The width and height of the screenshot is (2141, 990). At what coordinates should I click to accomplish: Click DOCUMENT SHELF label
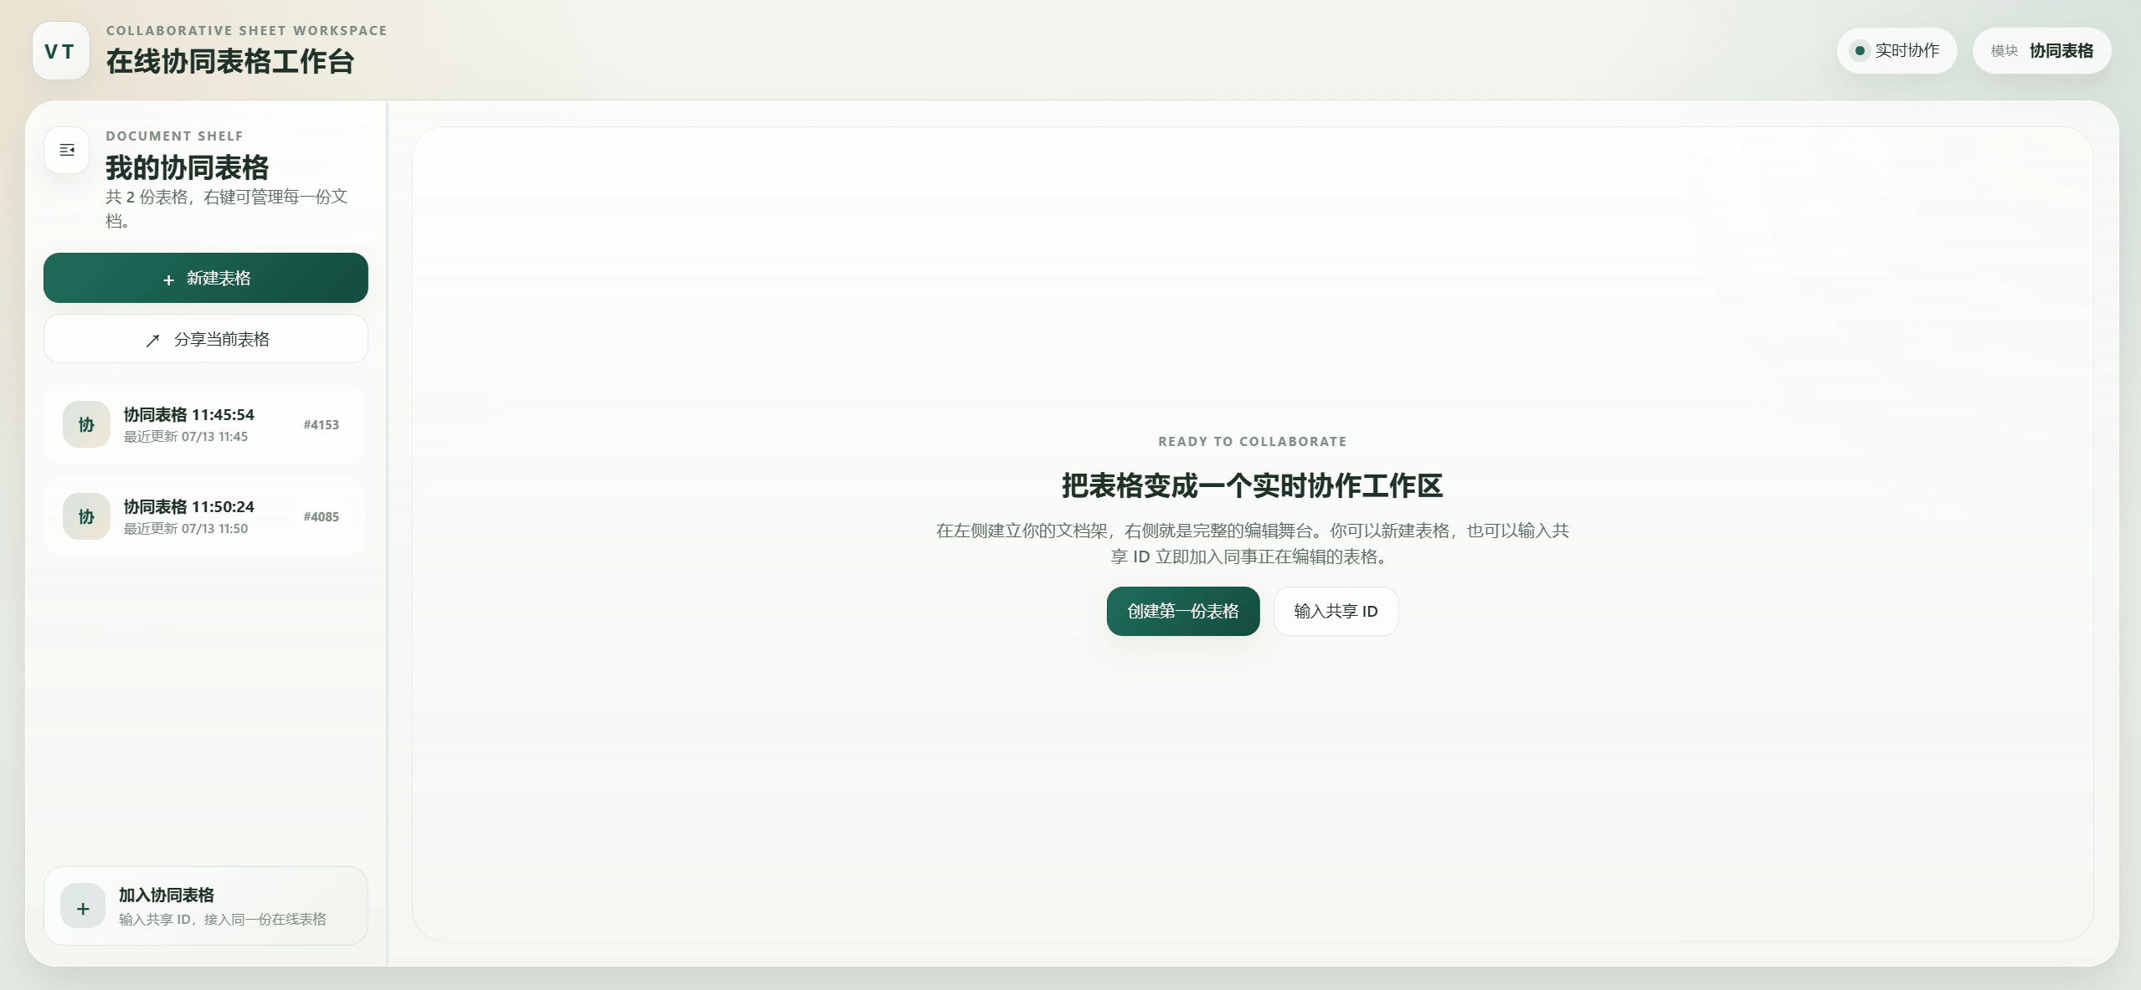click(174, 136)
